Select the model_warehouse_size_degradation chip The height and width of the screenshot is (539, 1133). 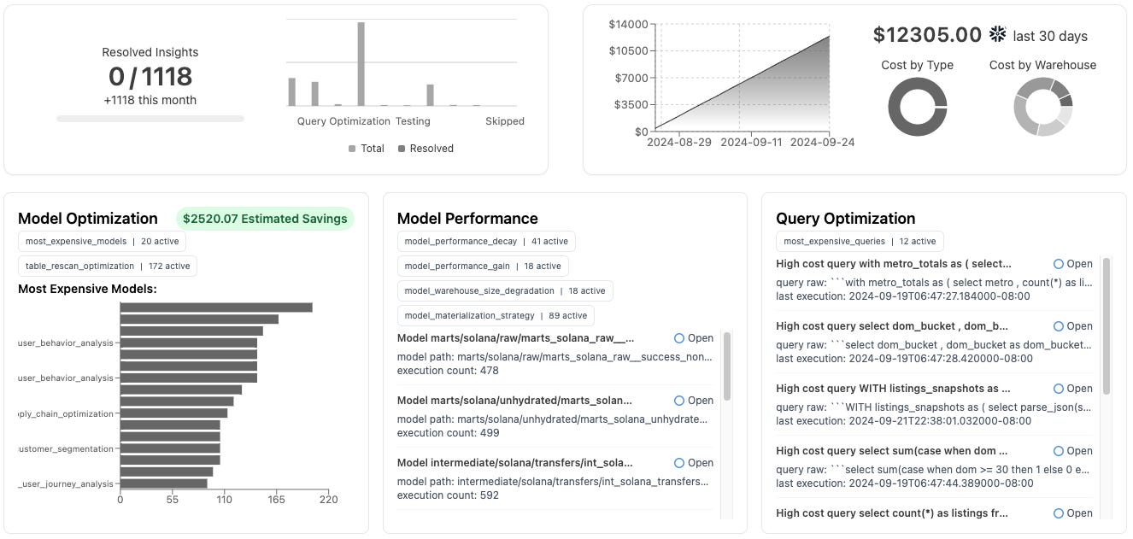click(x=505, y=291)
